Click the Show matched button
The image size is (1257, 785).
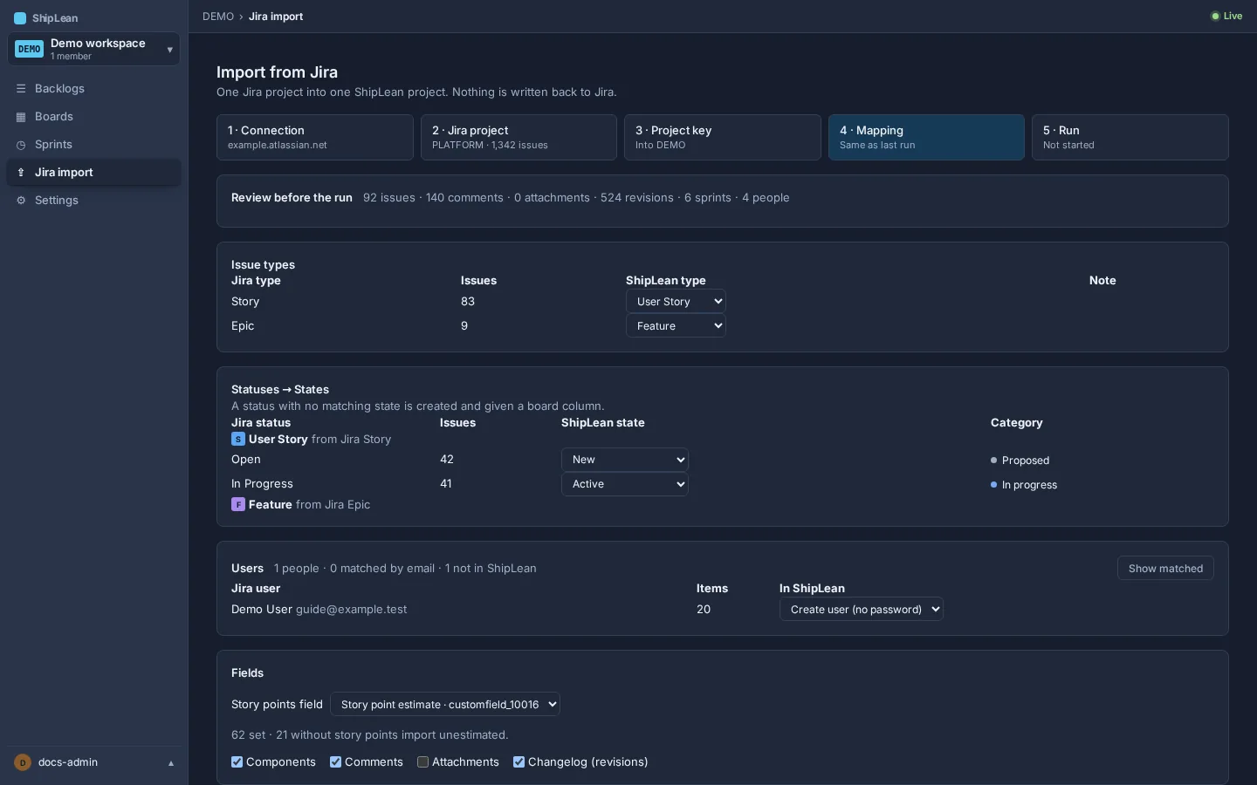(1165, 569)
